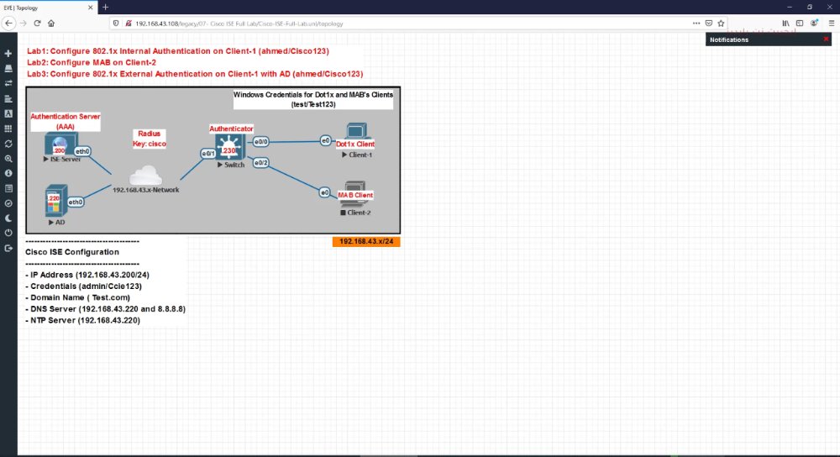This screenshot has height=457, width=840.
Task: Click the e0/0 interface label on Switch
Action: tap(261, 142)
